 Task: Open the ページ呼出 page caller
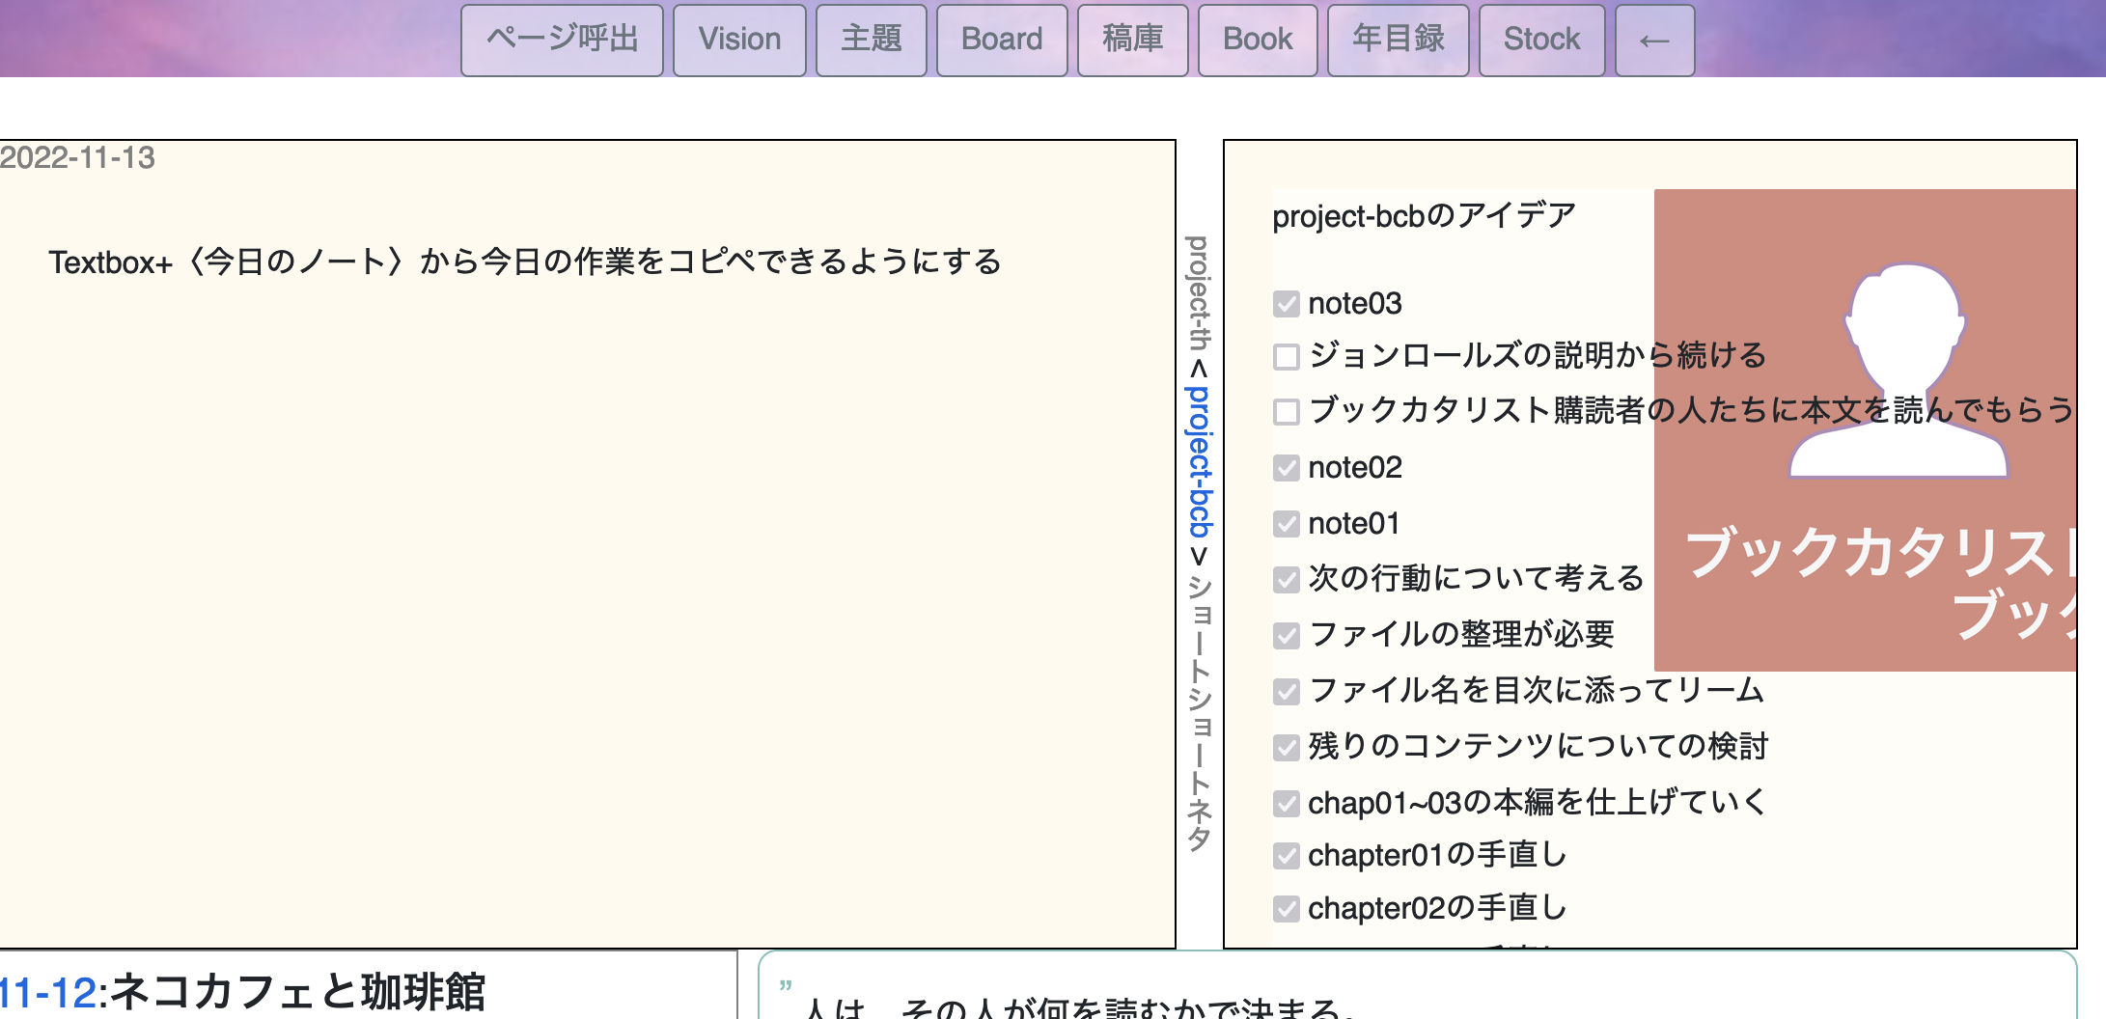561,40
